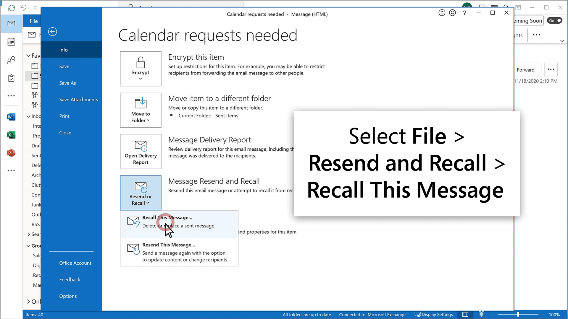Click the smiley feedback icon
The image size is (568, 319).
tap(442, 13)
